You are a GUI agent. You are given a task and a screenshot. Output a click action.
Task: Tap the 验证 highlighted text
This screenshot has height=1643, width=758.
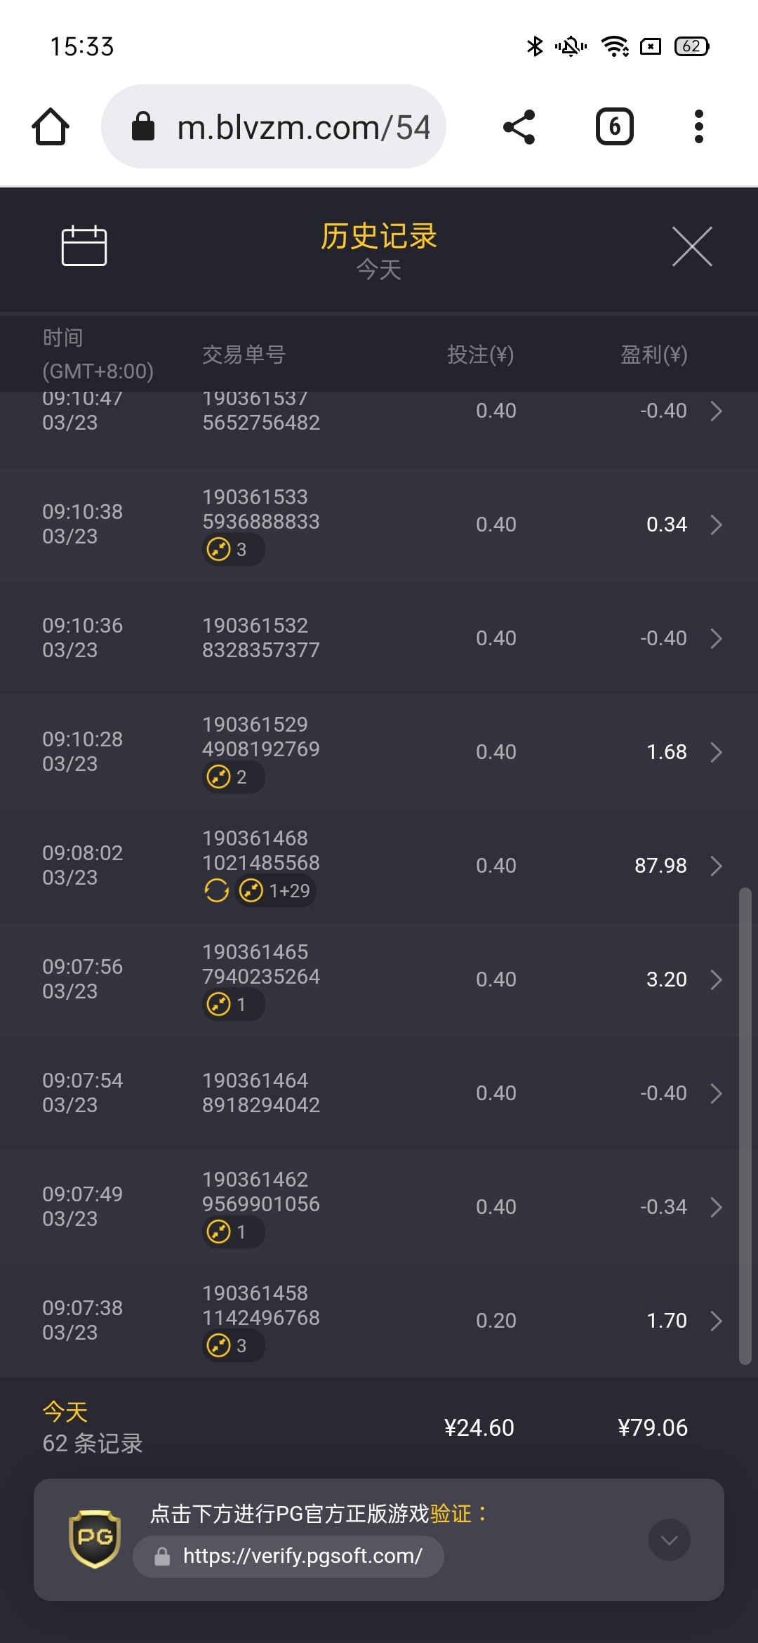pos(451,1514)
